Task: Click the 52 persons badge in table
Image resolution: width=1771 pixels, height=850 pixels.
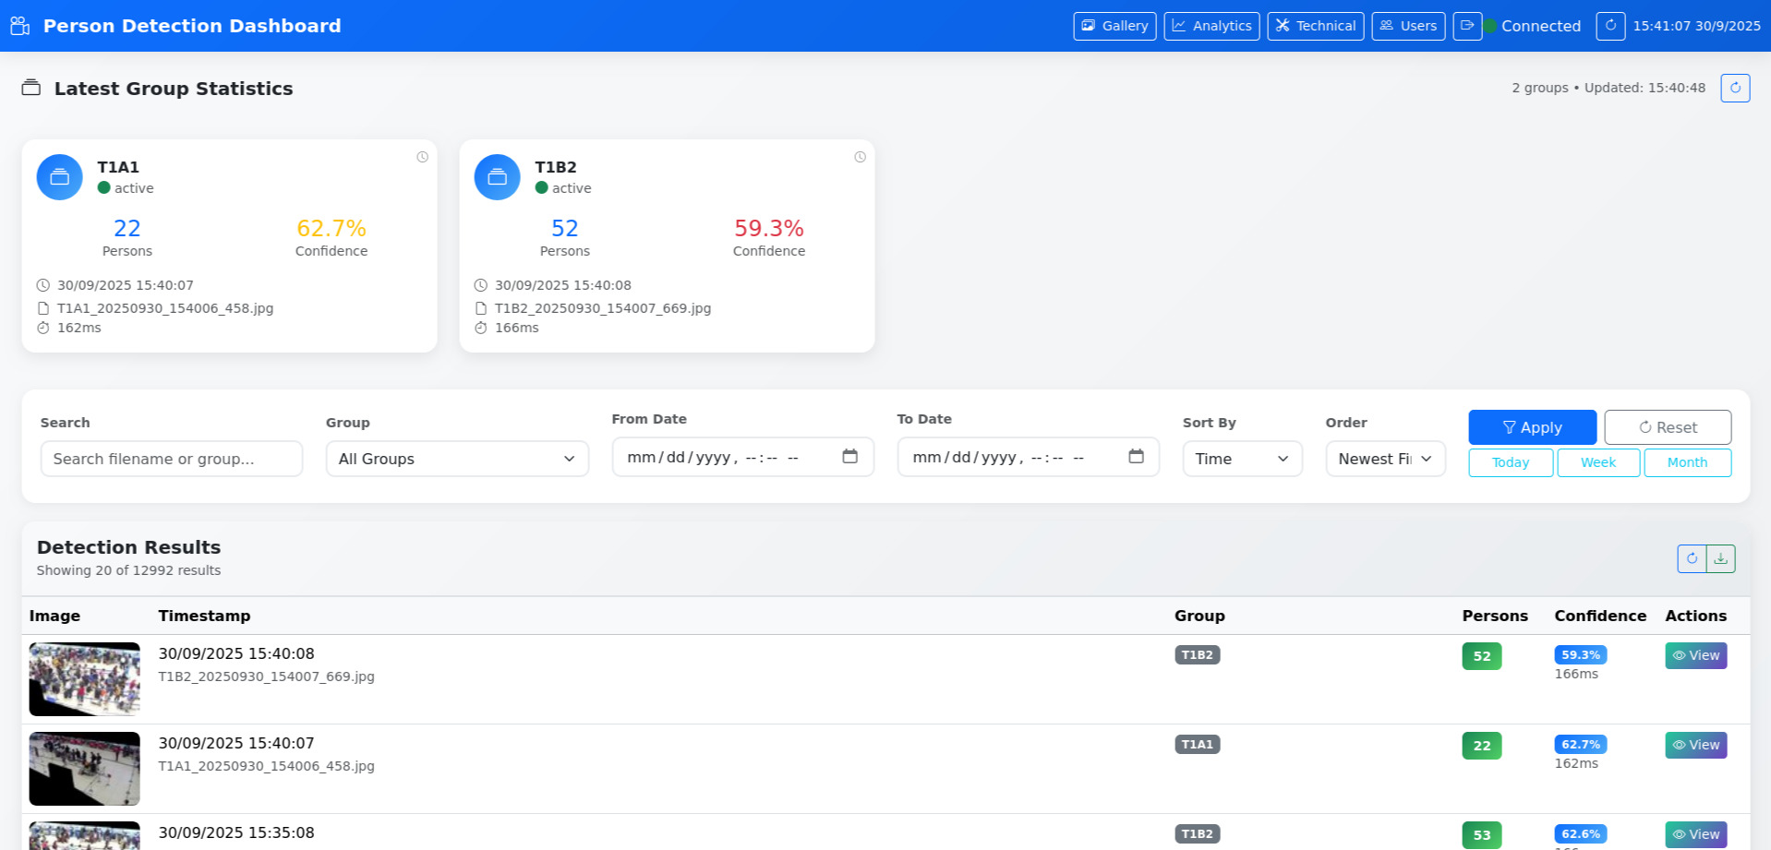Action: 1481,656
